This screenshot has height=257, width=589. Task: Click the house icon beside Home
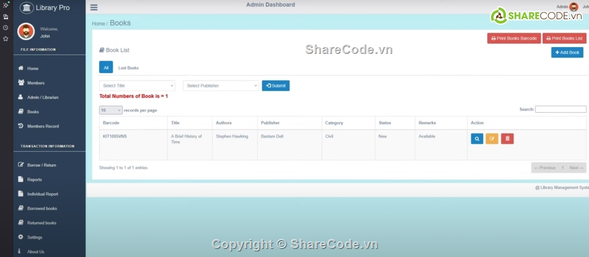pyautogui.click(x=20, y=68)
